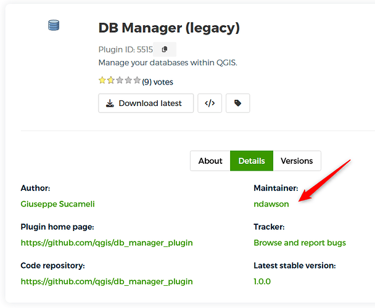Copy the plugin ID with clipboard icon
The width and height of the screenshot is (375, 308).
165,49
